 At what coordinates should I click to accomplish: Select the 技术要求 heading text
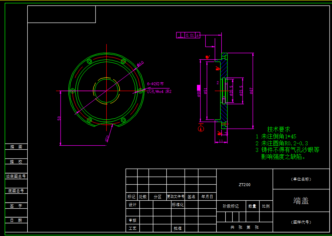tap(278, 129)
